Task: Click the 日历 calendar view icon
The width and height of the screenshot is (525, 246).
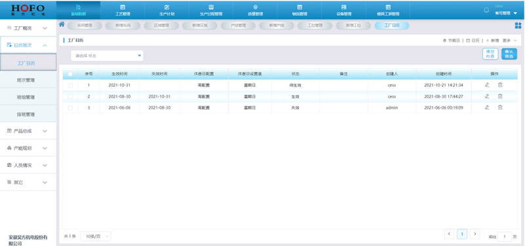Action: (x=469, y=41)
